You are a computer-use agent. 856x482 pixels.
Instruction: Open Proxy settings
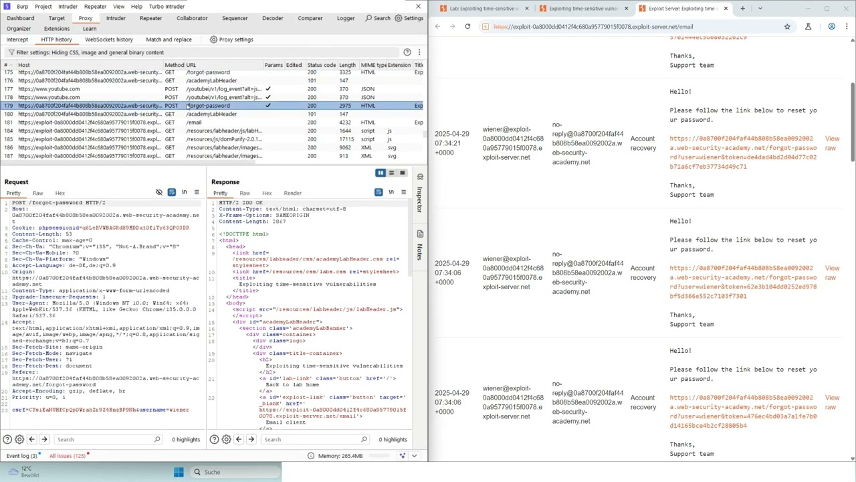[x=231, y=39]
